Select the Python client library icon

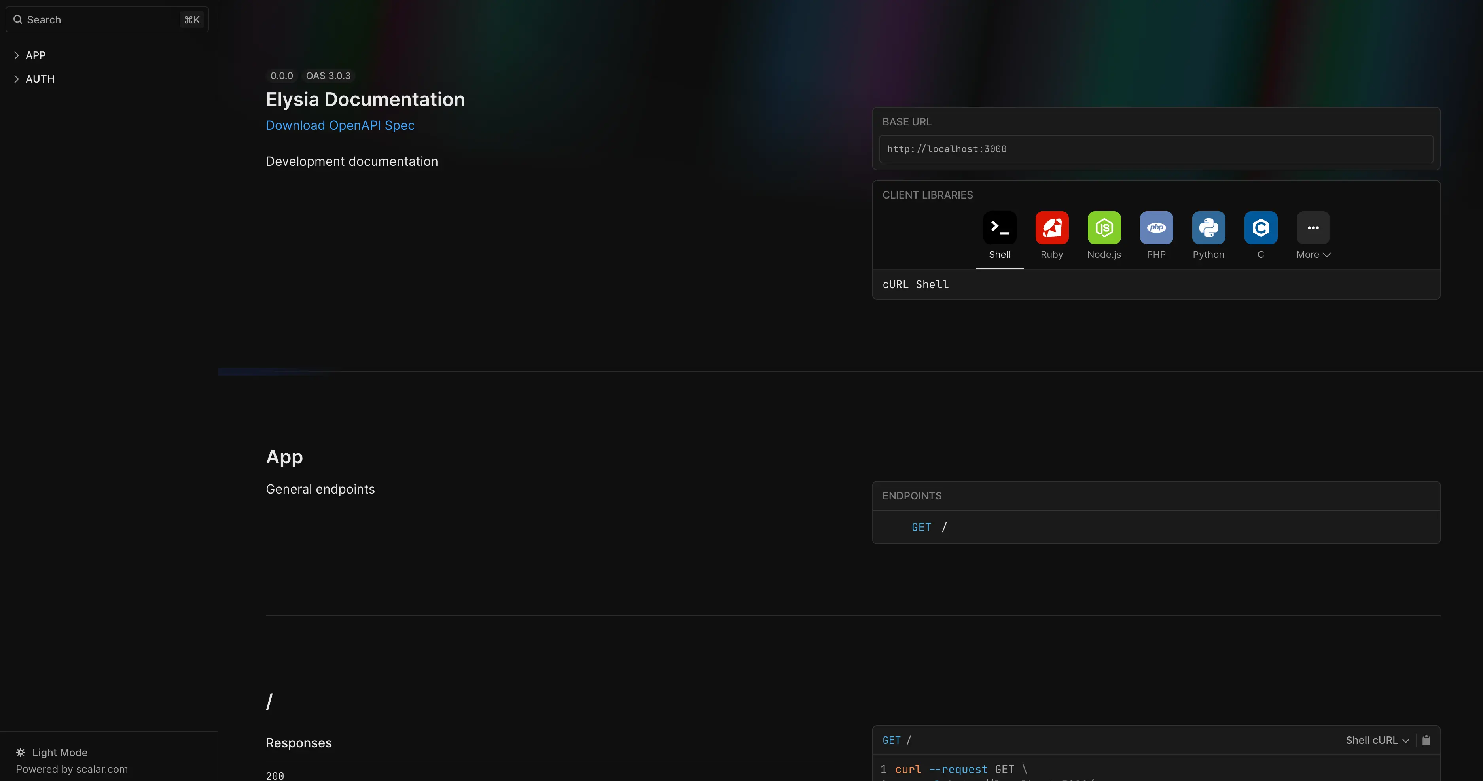[1208, 228]
